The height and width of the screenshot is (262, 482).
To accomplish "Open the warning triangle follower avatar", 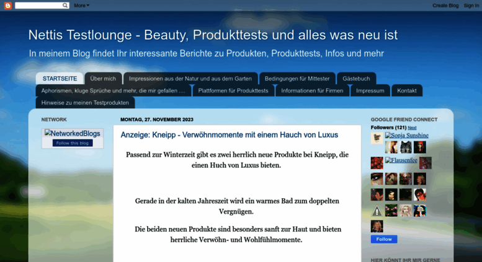I will click(x=377, y=211).
